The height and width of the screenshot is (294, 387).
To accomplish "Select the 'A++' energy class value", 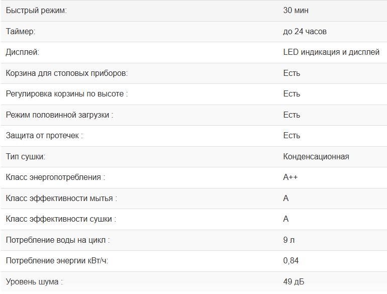I will tap(291, 177).
